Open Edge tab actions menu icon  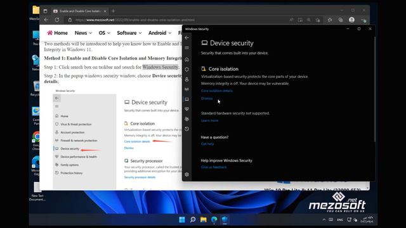[45, 11]
